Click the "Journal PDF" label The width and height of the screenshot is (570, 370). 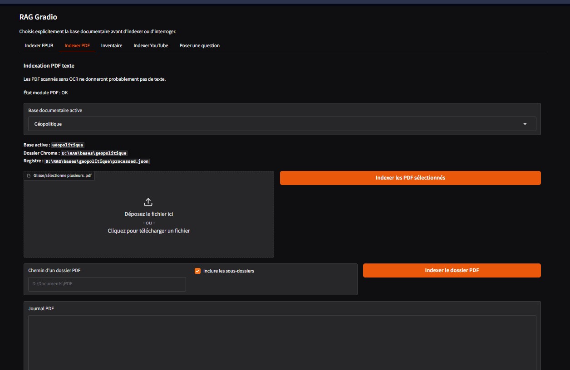click(41, 308)
